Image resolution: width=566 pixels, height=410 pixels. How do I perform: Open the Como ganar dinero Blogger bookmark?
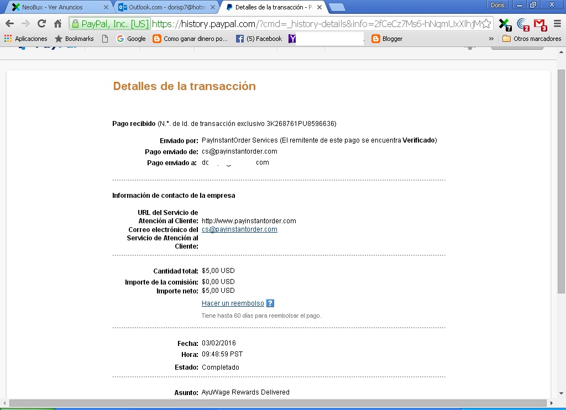pos(190,39)
